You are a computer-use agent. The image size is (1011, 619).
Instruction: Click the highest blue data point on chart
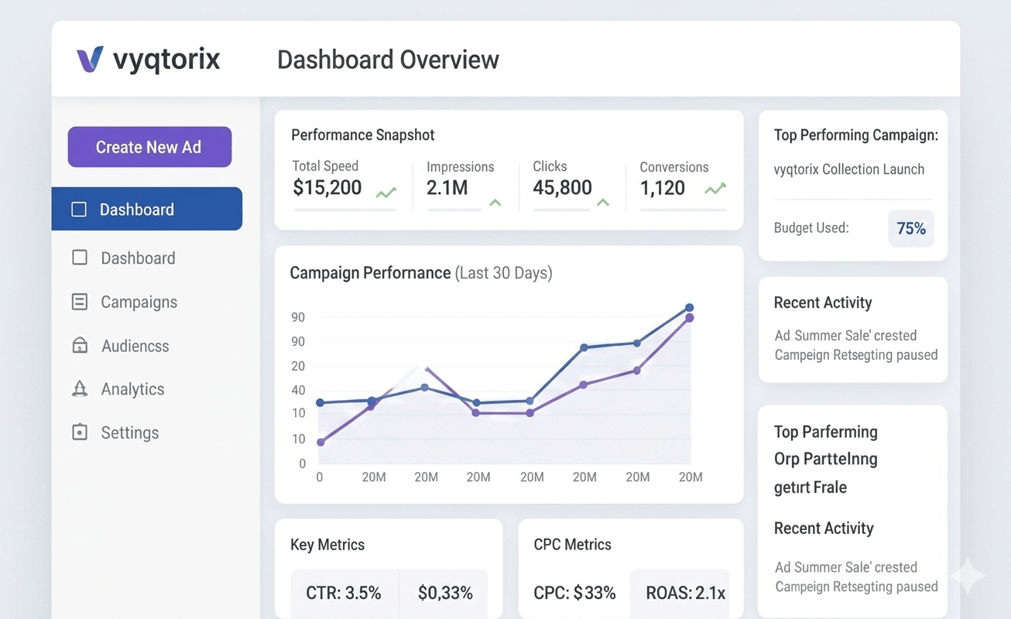point(689,308)
